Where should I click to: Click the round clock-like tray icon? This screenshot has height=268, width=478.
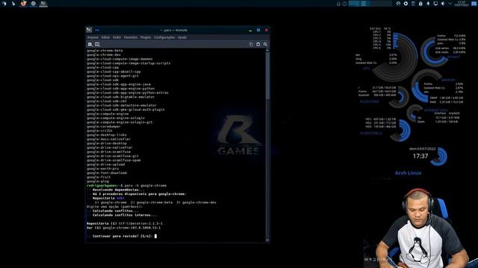point(398,4)
